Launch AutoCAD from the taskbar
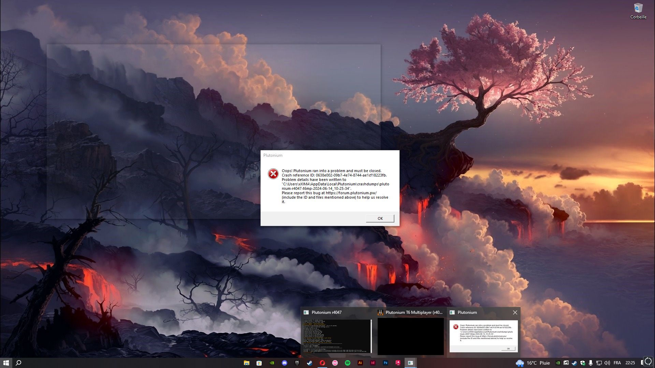The image size is (655, 368). pos(398,363)
